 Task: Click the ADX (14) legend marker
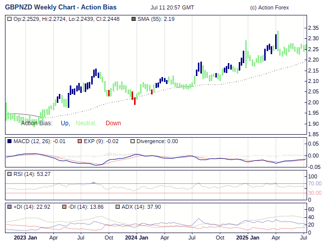[x=118, y=206]
